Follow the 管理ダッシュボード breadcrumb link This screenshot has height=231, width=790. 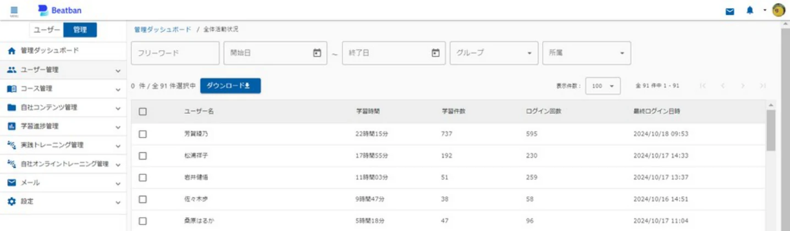click(163, 30)
